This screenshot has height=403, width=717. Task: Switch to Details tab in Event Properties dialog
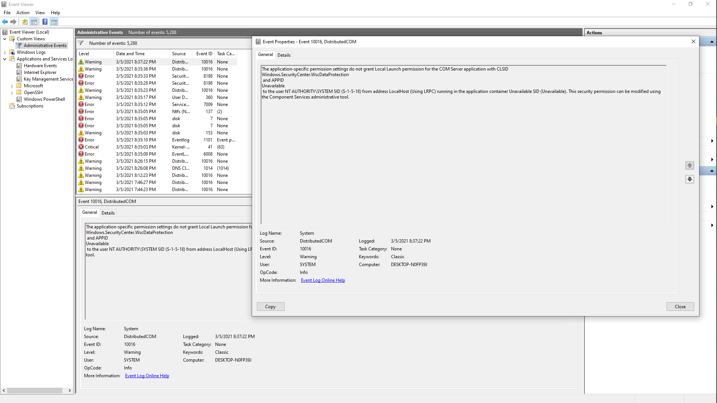284,55
